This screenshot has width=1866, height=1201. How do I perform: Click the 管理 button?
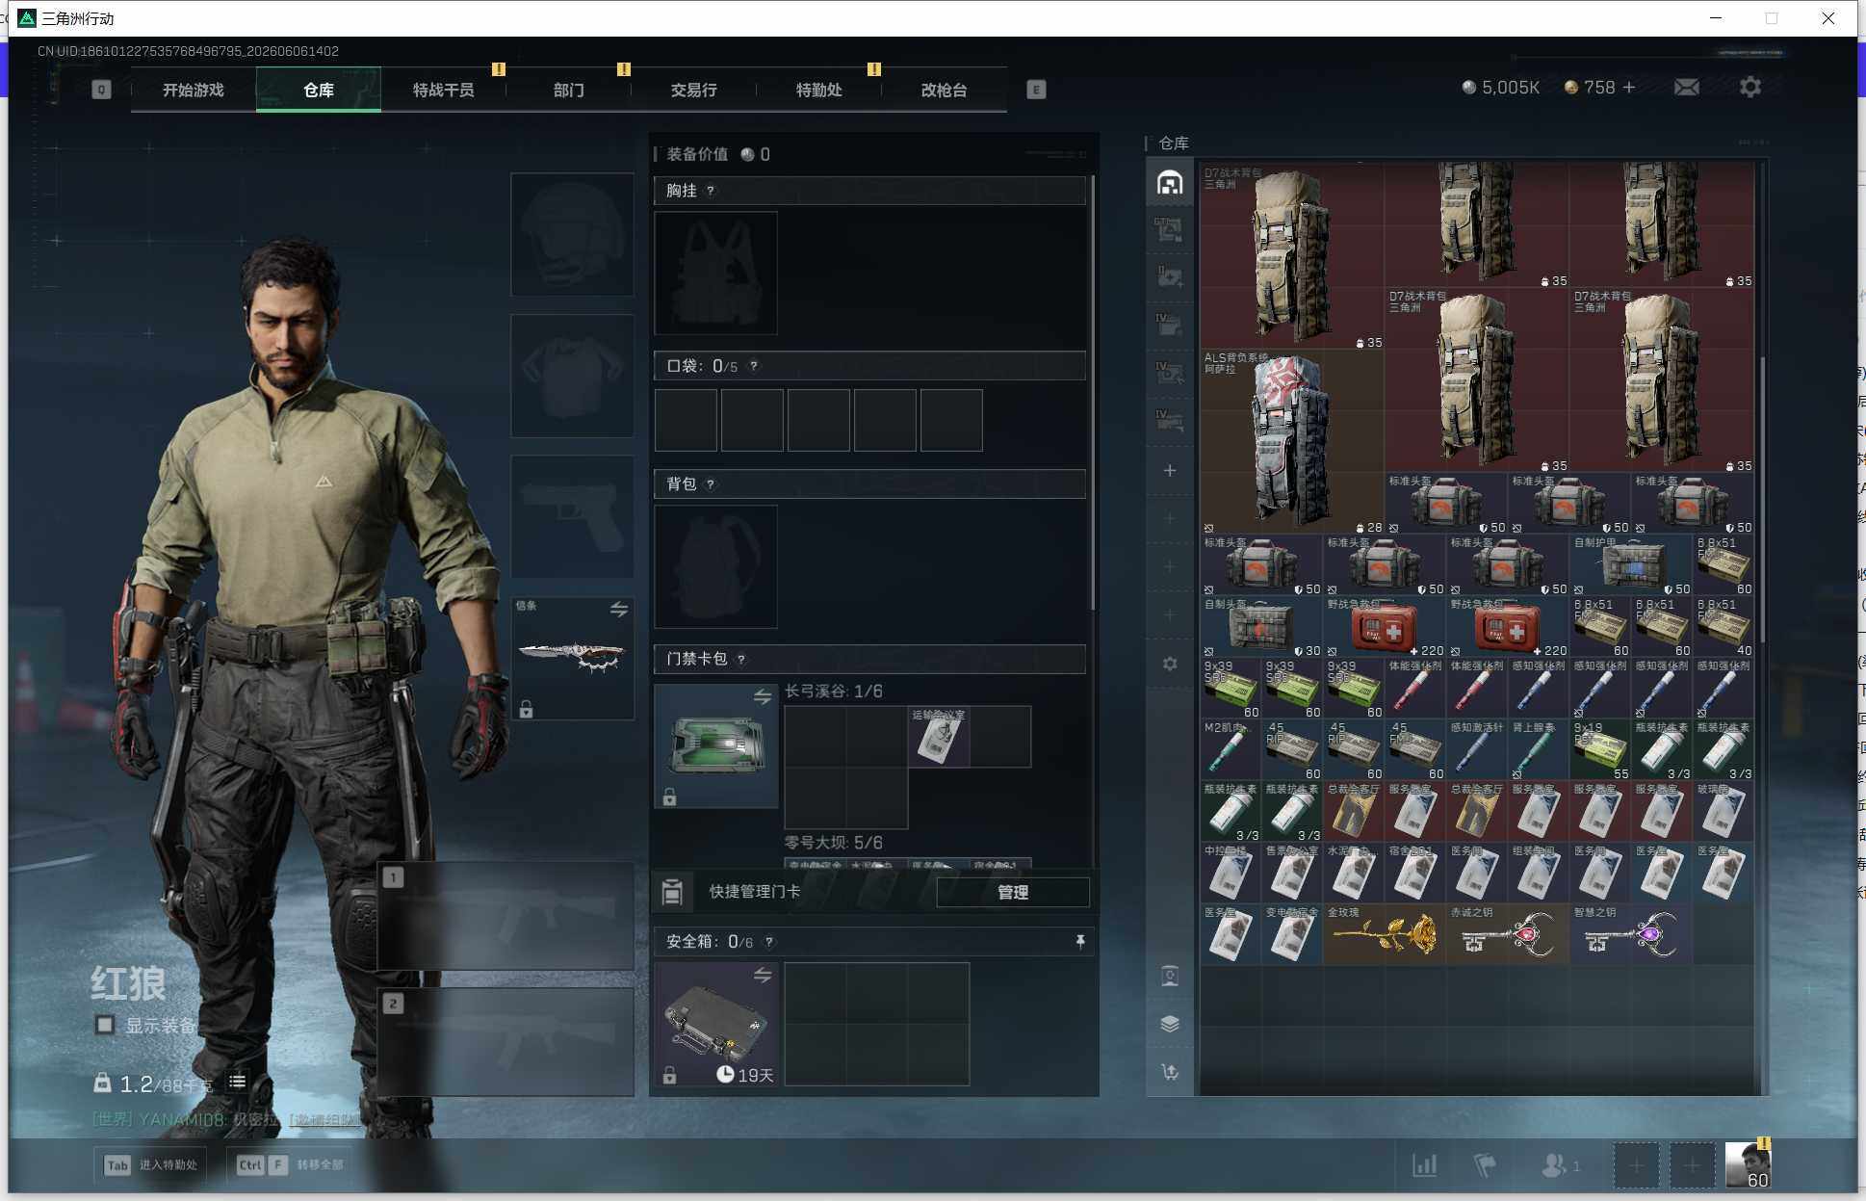[x=1013, y=892]
